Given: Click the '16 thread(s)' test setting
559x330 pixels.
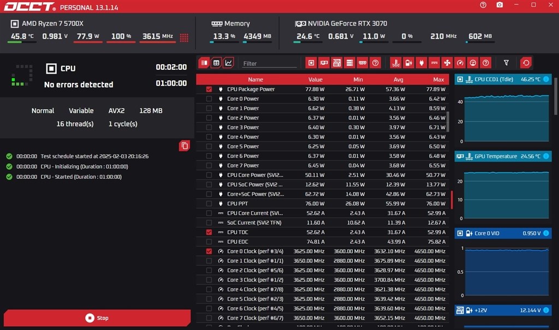Looking at the screenshot, I should tap(75, 124).
